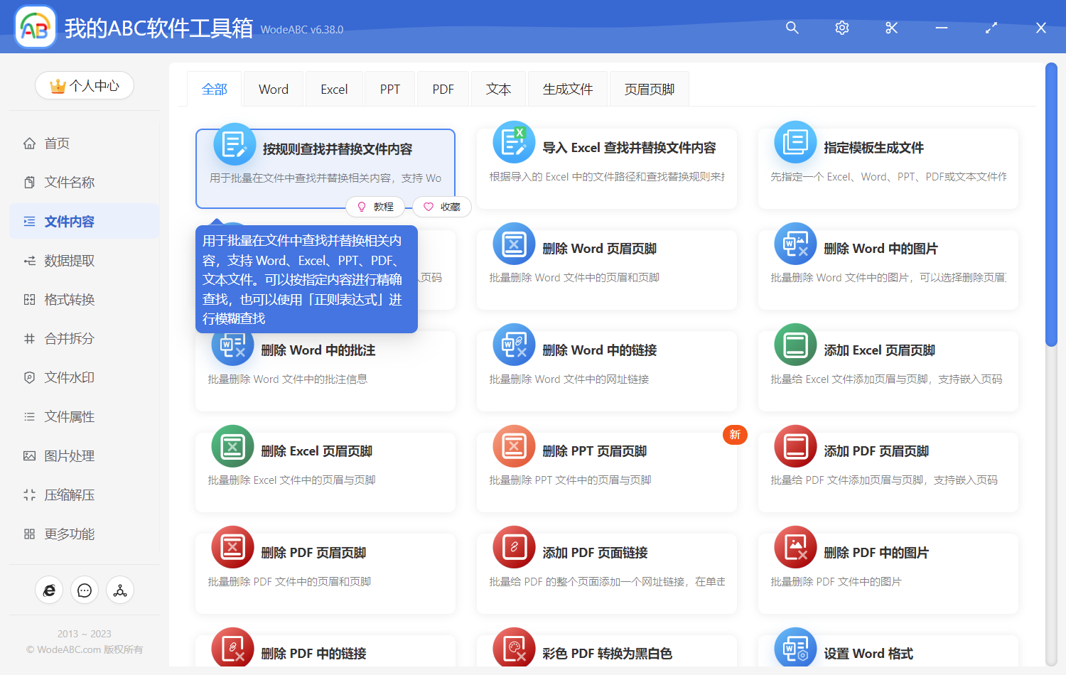This screenshot has width=1066, height=675.
Task: Switch to the 页眉页脚 tab
Action: click(x=649, y=90)
